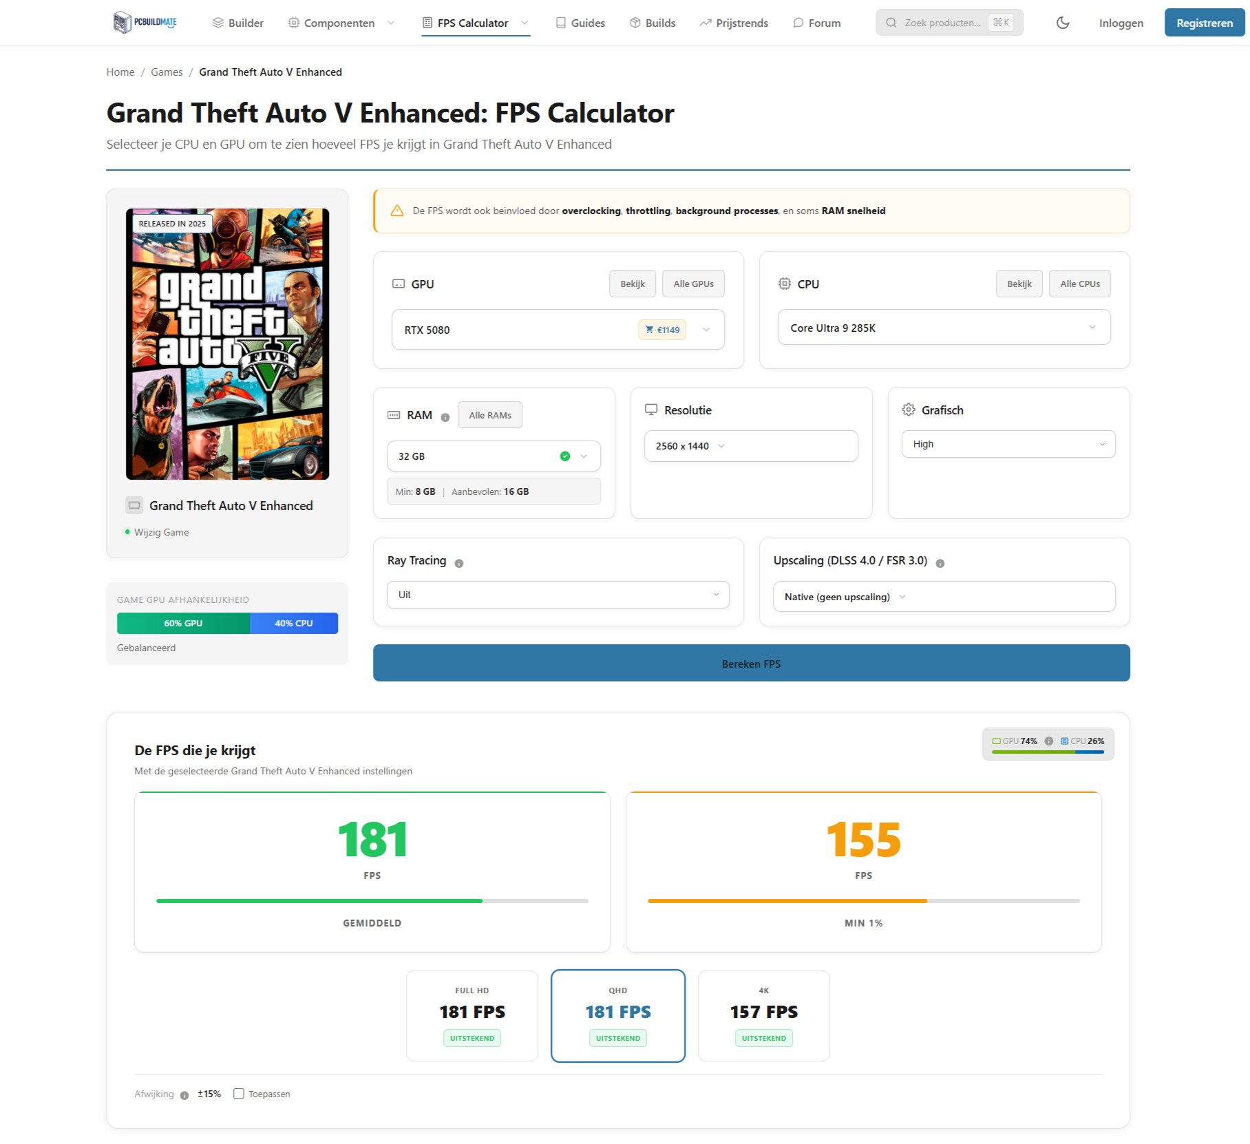
Task: Click the RAM info tooltip icon
Action: click(446, 416)
